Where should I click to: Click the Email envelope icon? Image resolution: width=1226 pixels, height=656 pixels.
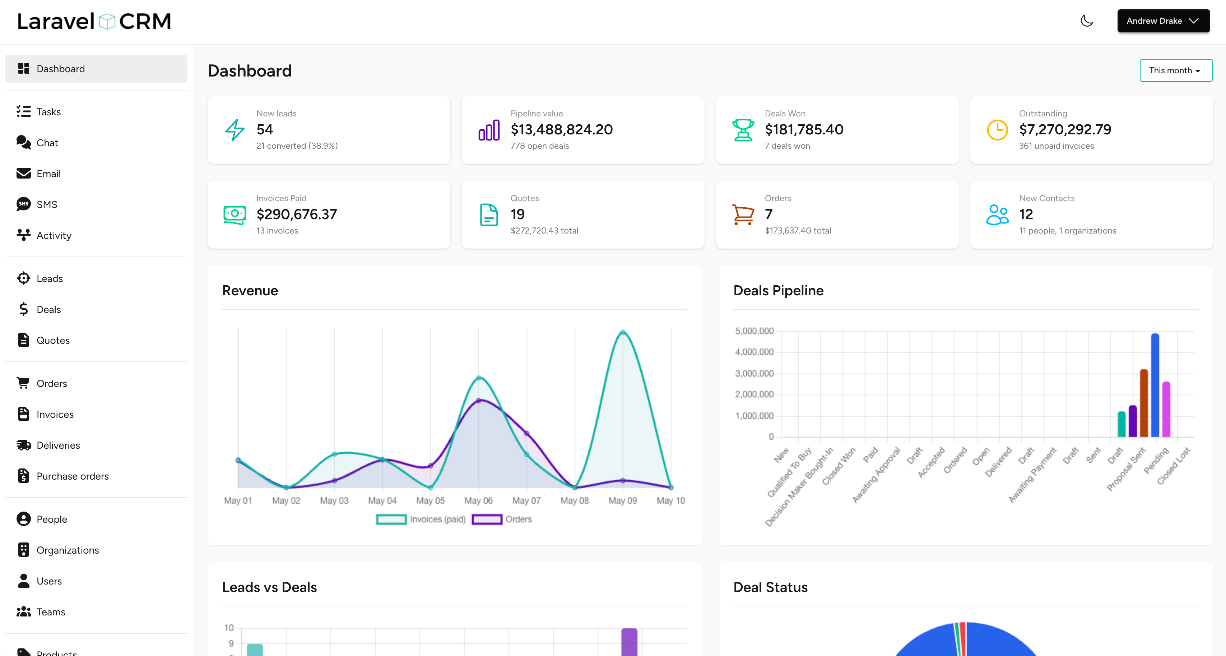pyautogui.click(x=23, y=173)
